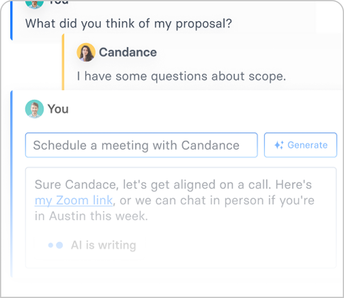The image size is (344, 298).
Task: Open the "my Zoom link" hyperlink
Action: pyautogui.click(x=73, y=201)
